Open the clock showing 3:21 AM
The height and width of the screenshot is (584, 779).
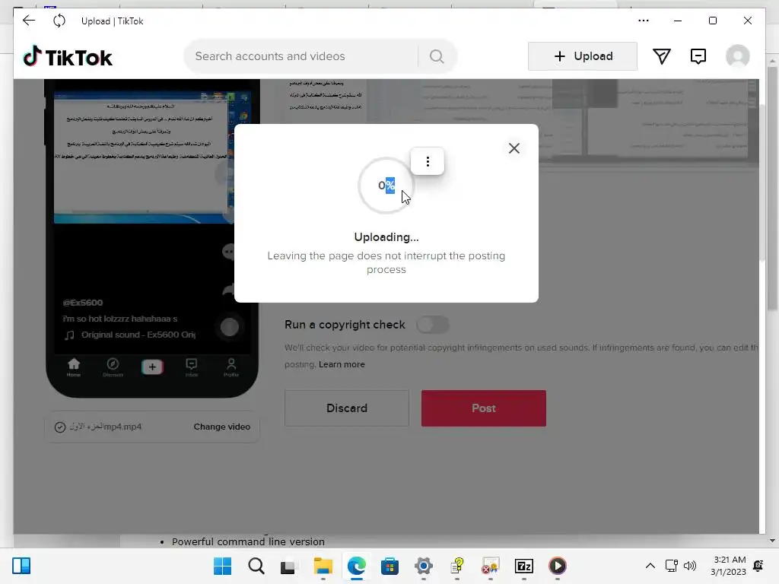728,566
